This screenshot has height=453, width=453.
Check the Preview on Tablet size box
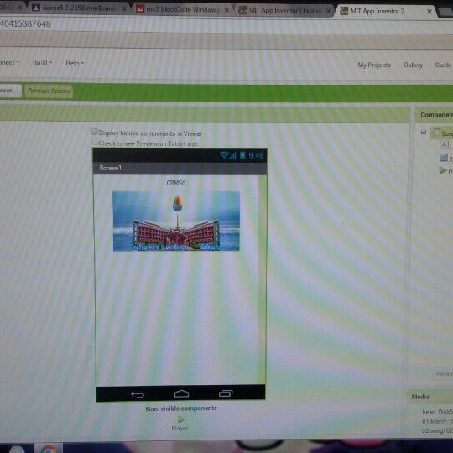coord(94,142)
